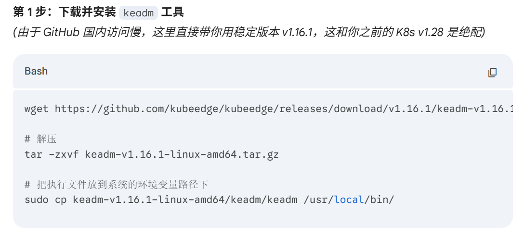The width and height of the screenshot is (524, 239).
Task: Click 'GitHub' in the italic note
Action: click(62, 33)
